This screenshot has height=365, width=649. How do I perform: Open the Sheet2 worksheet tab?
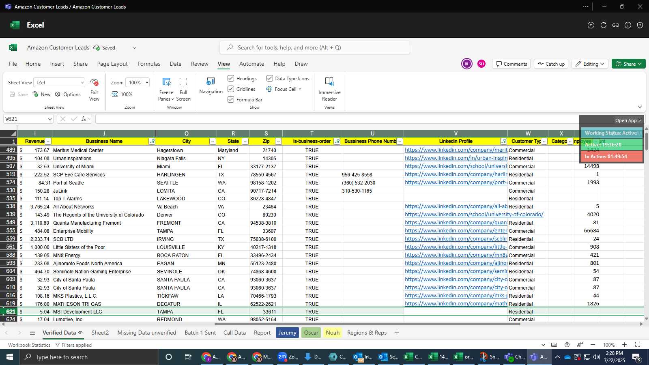coord(100,333)
